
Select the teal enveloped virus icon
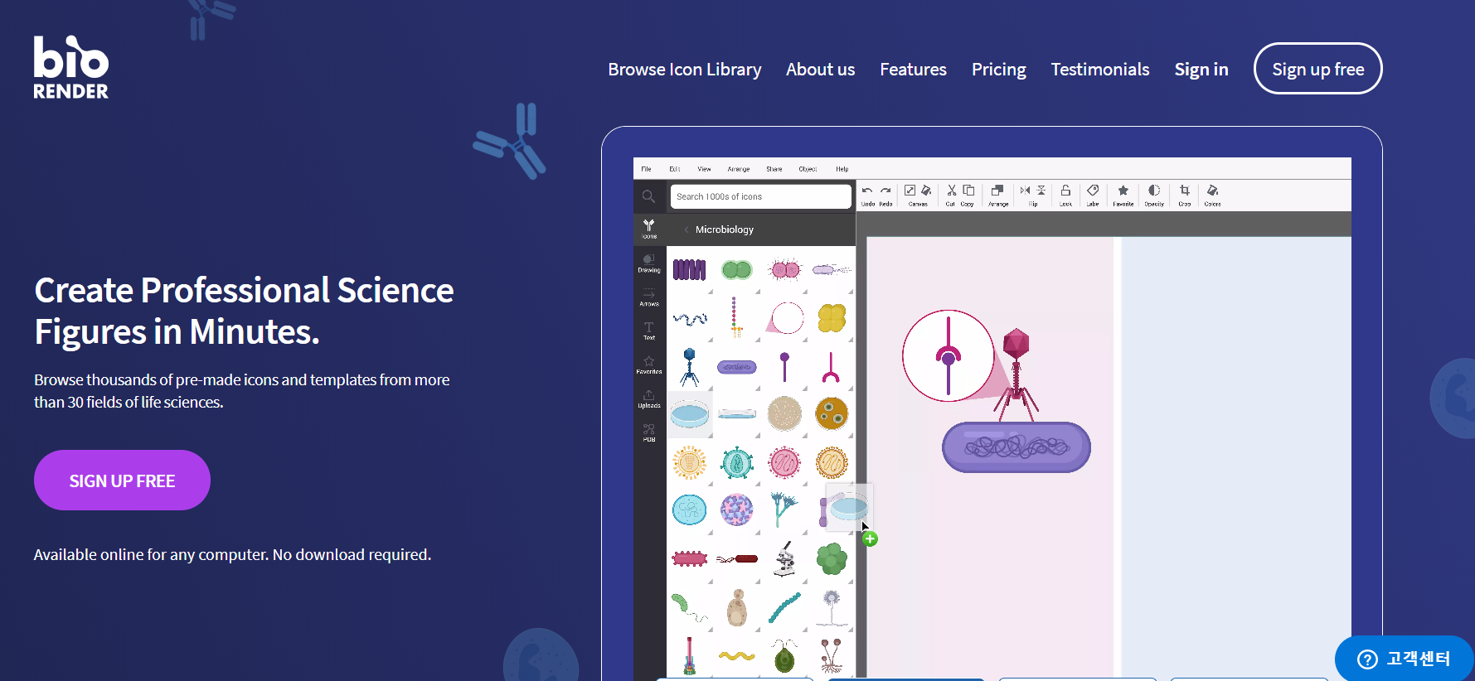(x=736, y=463)
